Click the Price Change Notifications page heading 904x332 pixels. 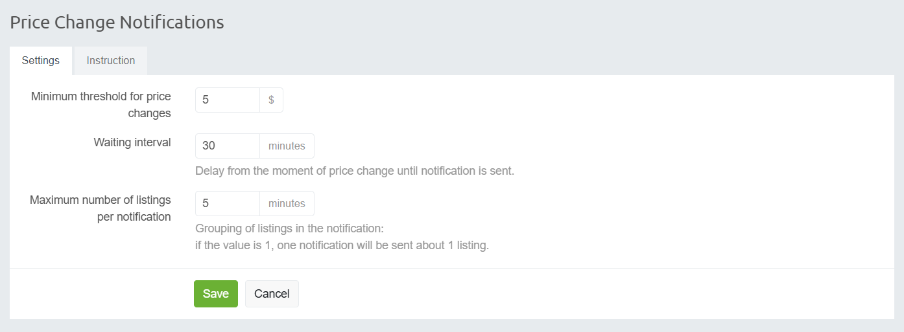tap(117, 23)
